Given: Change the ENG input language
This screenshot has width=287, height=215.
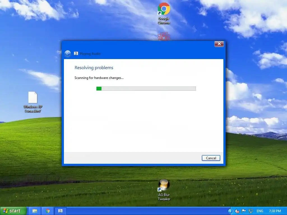Looking at the screenshot, I should pyautogui.click(x=260, y=211).
